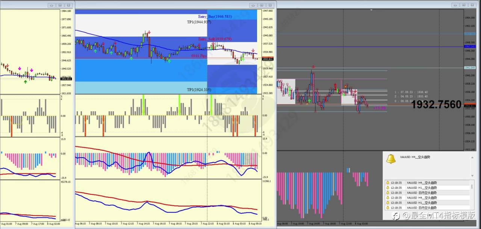Viewport: 481px width, 229px height.
Task: Click the black 1932.811 price tag on the middle chart axis
Action: coord(268,59)
